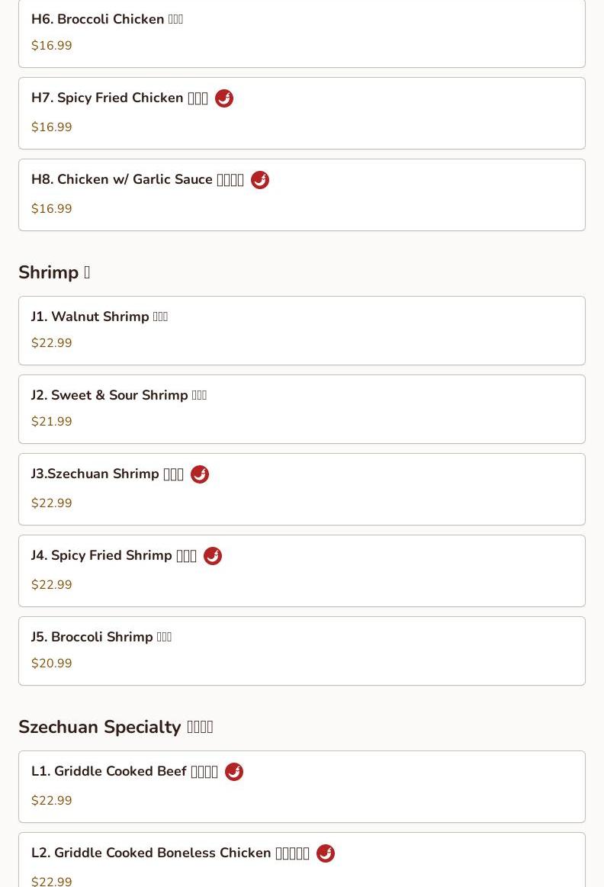Click spicy pepper icon beside Chicken w/ Garlic Sauce
The width and height of the screenshot is (604, 887).
260,180
